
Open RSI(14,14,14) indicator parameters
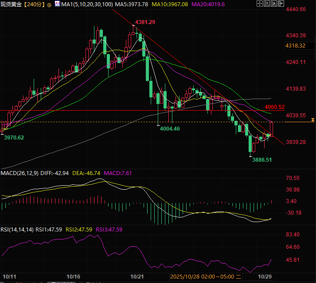[x=17, y=230]
